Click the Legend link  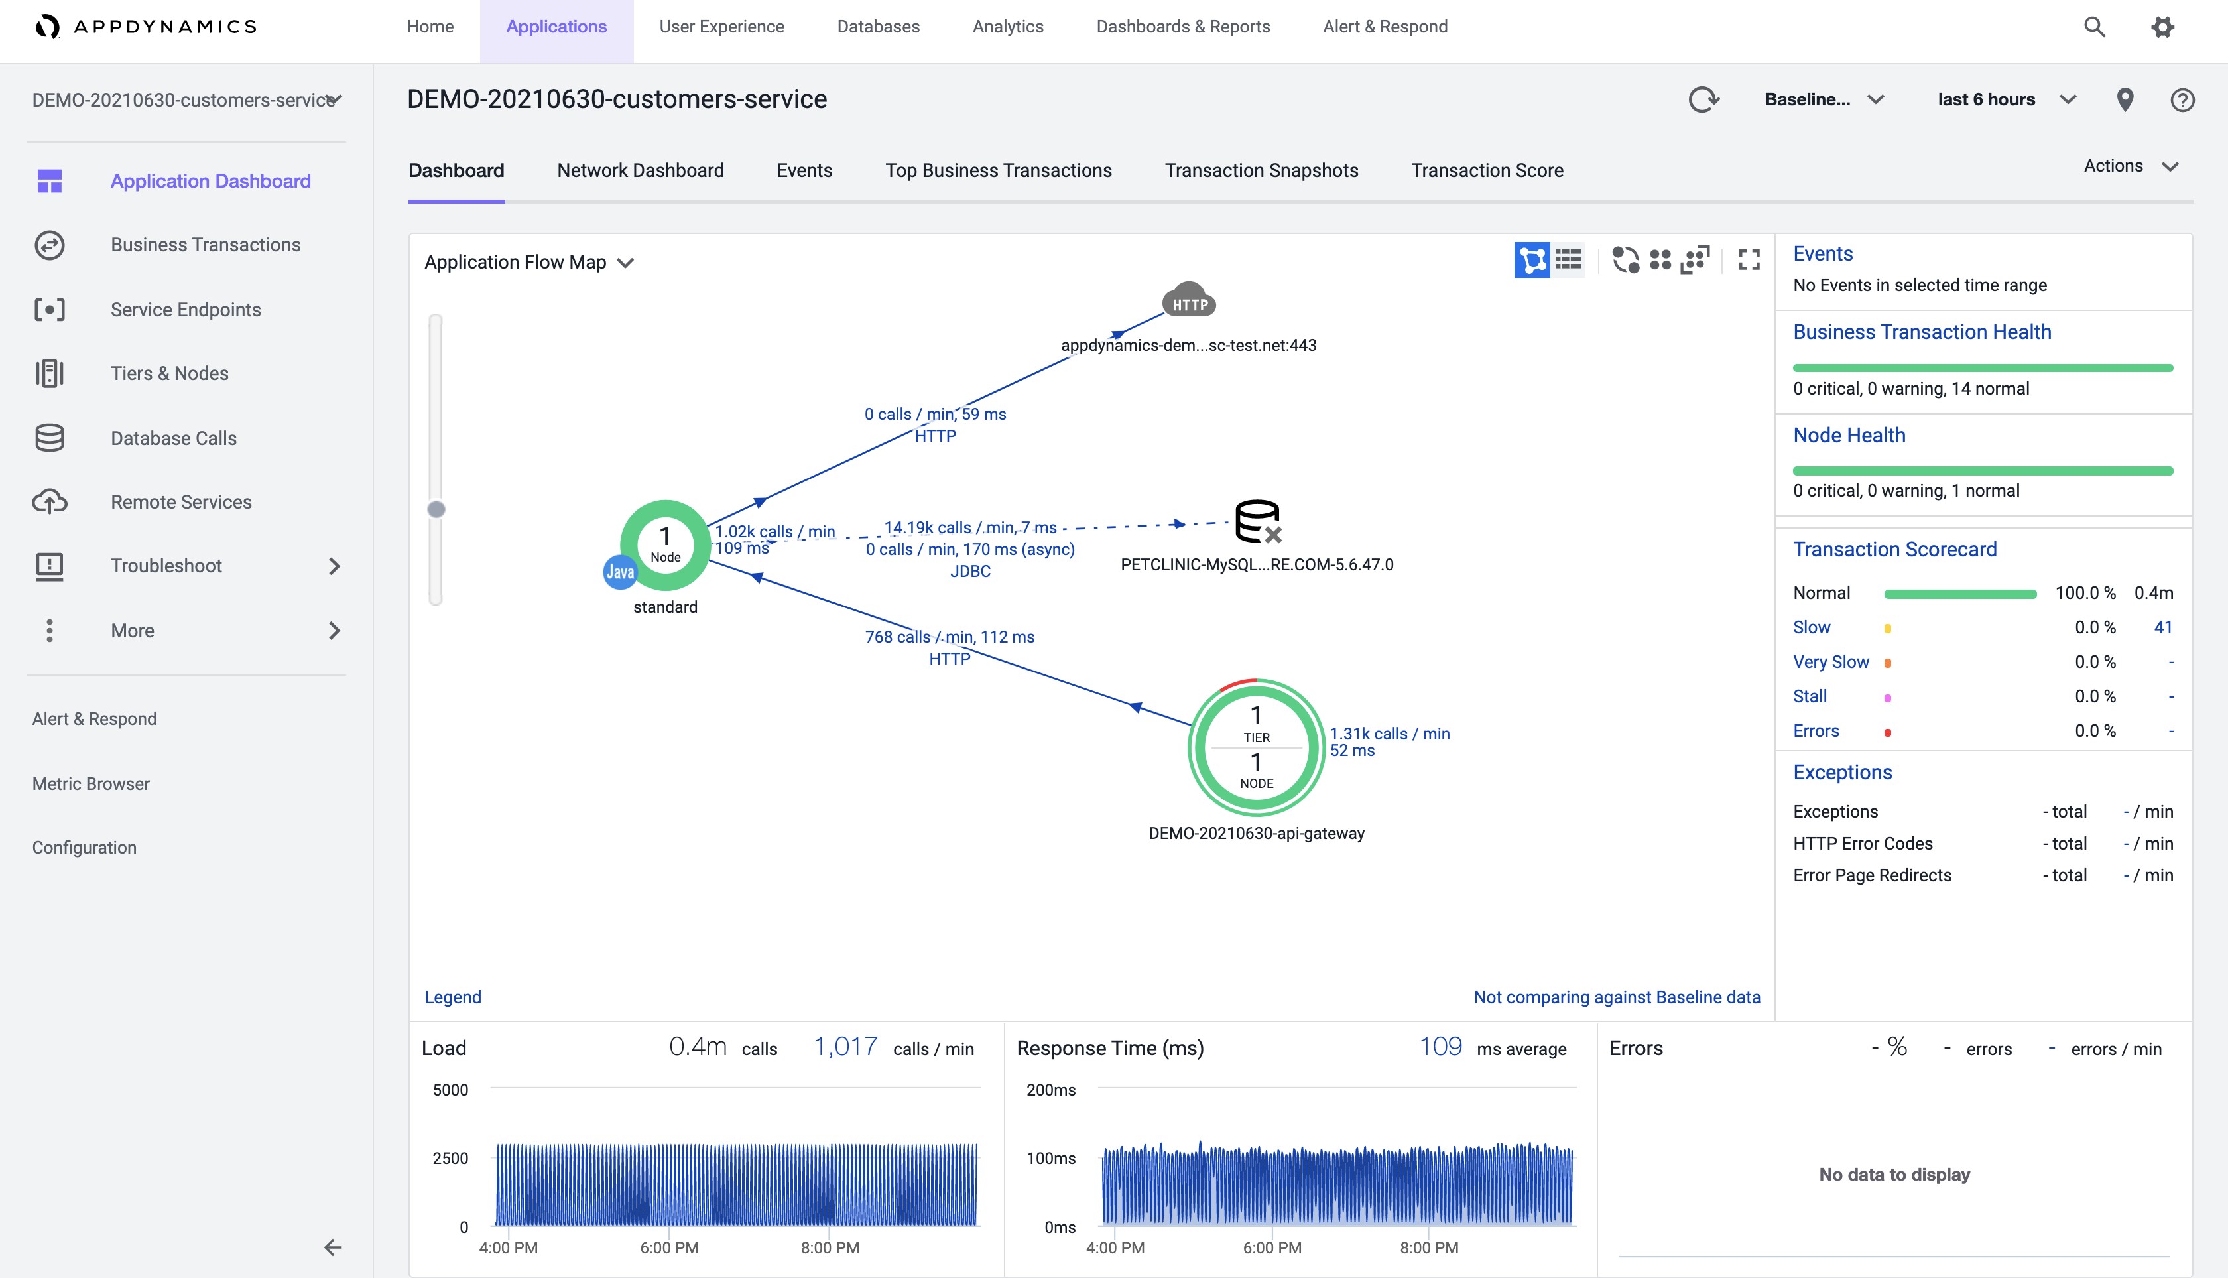pos(453,997)
